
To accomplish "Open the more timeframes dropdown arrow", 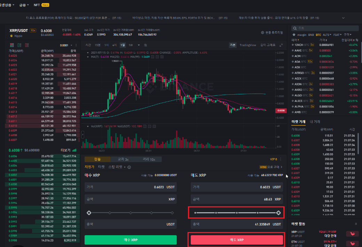I will click(139, 45).
